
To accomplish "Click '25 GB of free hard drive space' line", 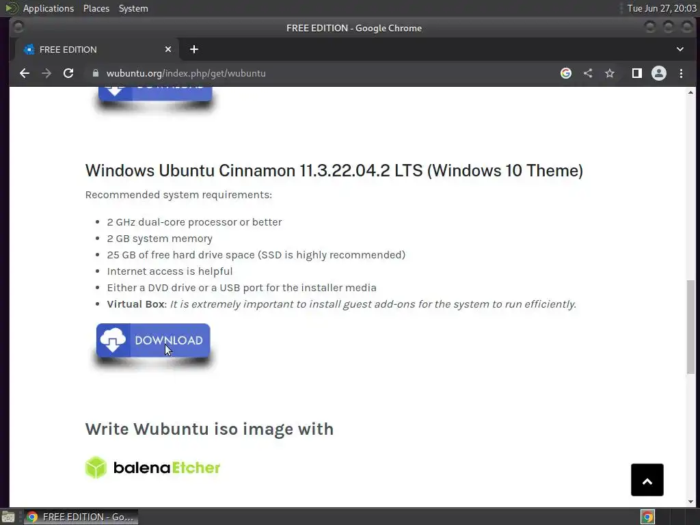I will [256, 255].
